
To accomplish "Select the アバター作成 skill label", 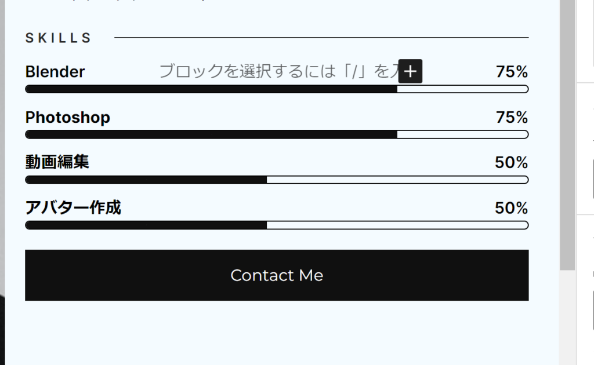I will [x=73, y=207].
